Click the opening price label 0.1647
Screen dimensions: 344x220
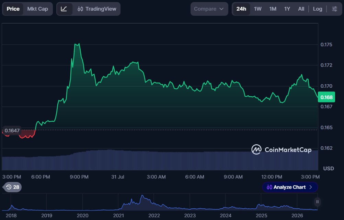click(12, 131)
